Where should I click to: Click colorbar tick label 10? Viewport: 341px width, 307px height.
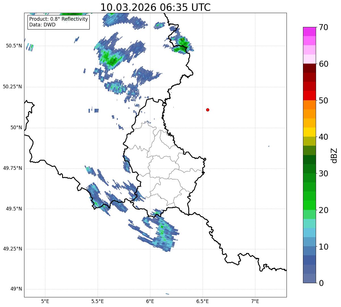[x=323, y=247]
